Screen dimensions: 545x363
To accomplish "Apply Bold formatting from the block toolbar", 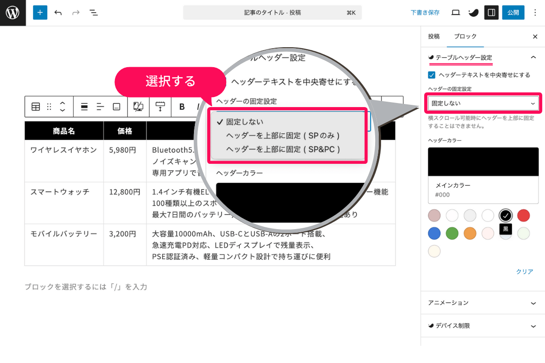I will tap(181, 107).
